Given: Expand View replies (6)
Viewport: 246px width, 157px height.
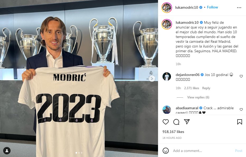Looking at the screenshot, I should tap(198, 97).
